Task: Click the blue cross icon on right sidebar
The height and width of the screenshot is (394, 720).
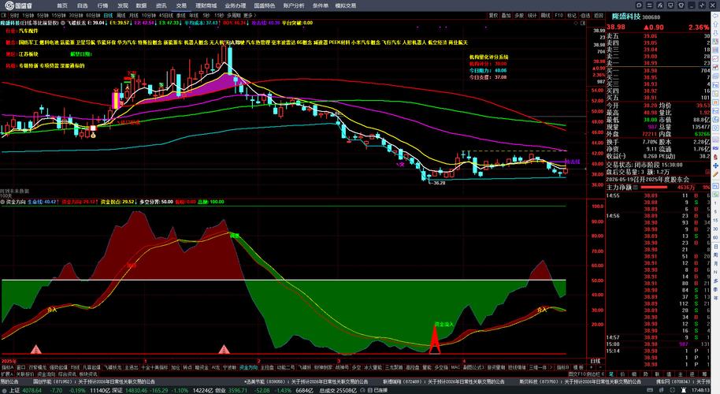Action: 715,165
